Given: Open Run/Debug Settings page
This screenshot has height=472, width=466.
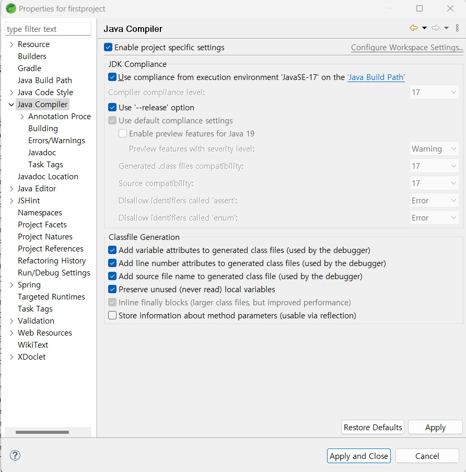Looking at the screenshot, I should coord(54,273).
